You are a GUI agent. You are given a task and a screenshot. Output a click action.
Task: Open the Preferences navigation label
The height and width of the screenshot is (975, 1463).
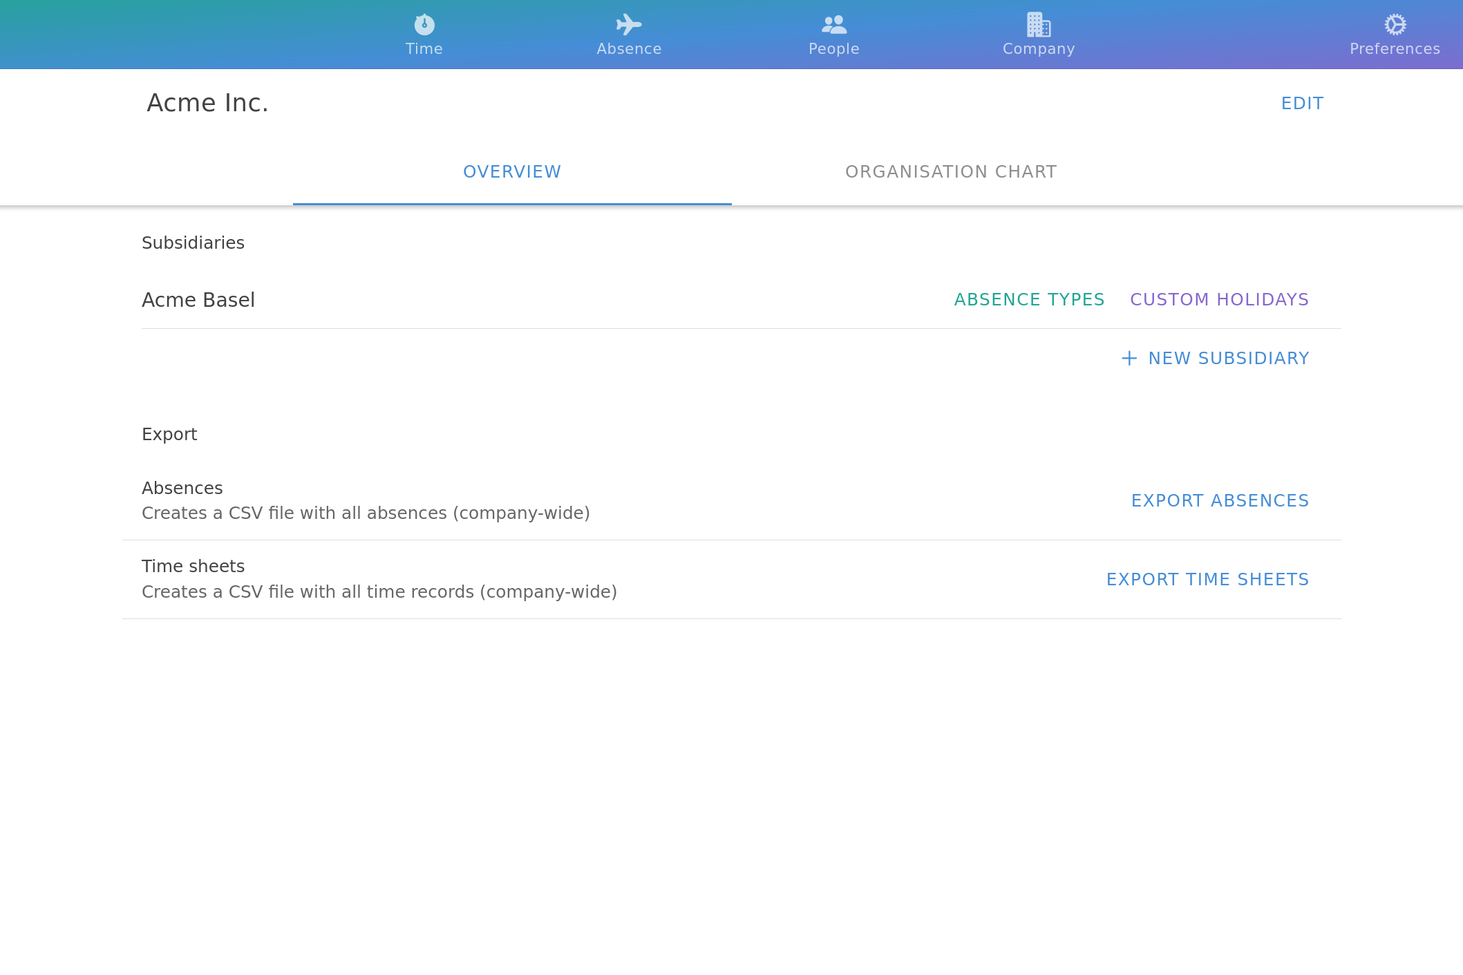tap(1395, 49)
